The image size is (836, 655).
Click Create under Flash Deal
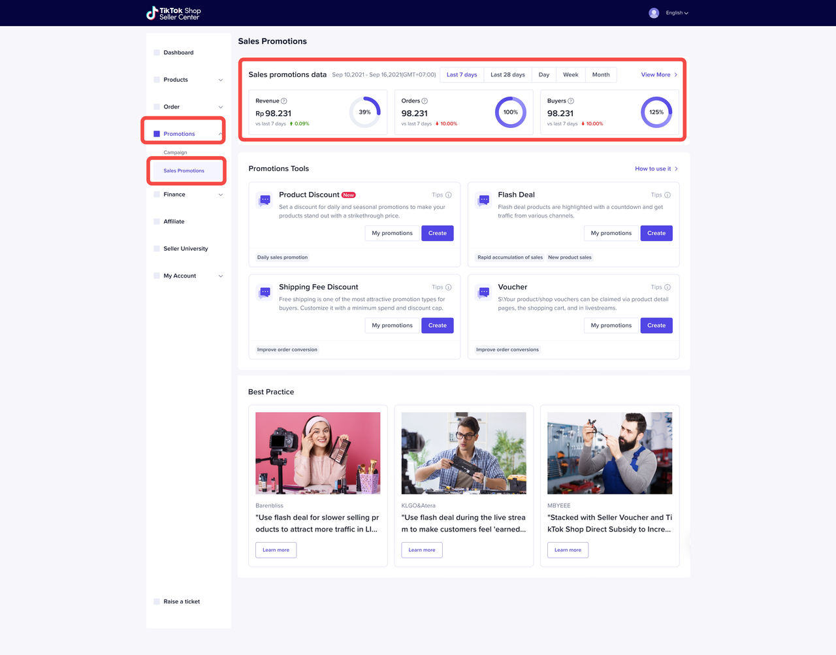click(x=656, y=233)
